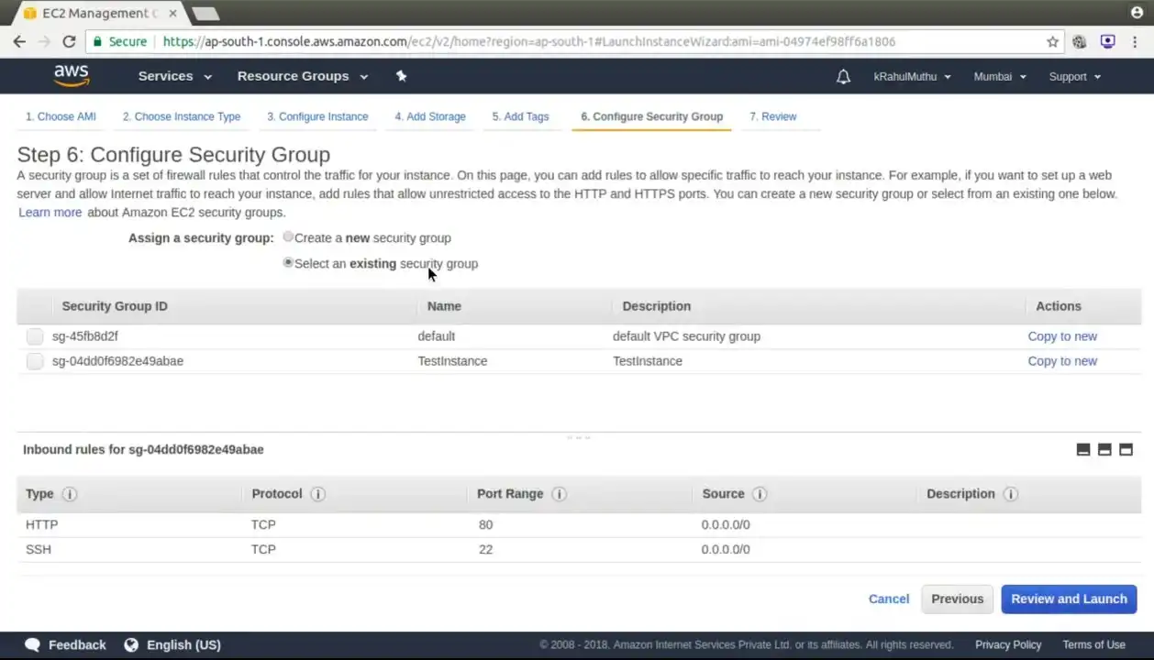
Task: Reload the page with the refresh icon
Action: click(x=69, y=41)
